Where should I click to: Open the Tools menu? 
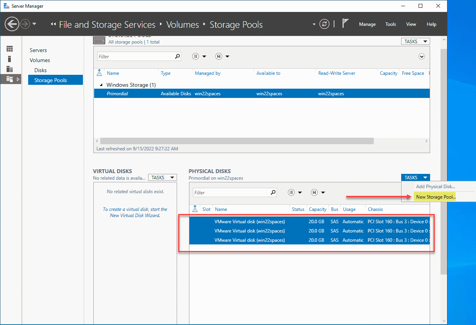(x=391, y=24)
